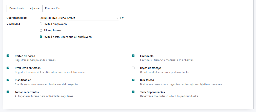Select the Invited employees radio option
The width and height of the screenshot is (256, 112).
(x=41, y=24)
